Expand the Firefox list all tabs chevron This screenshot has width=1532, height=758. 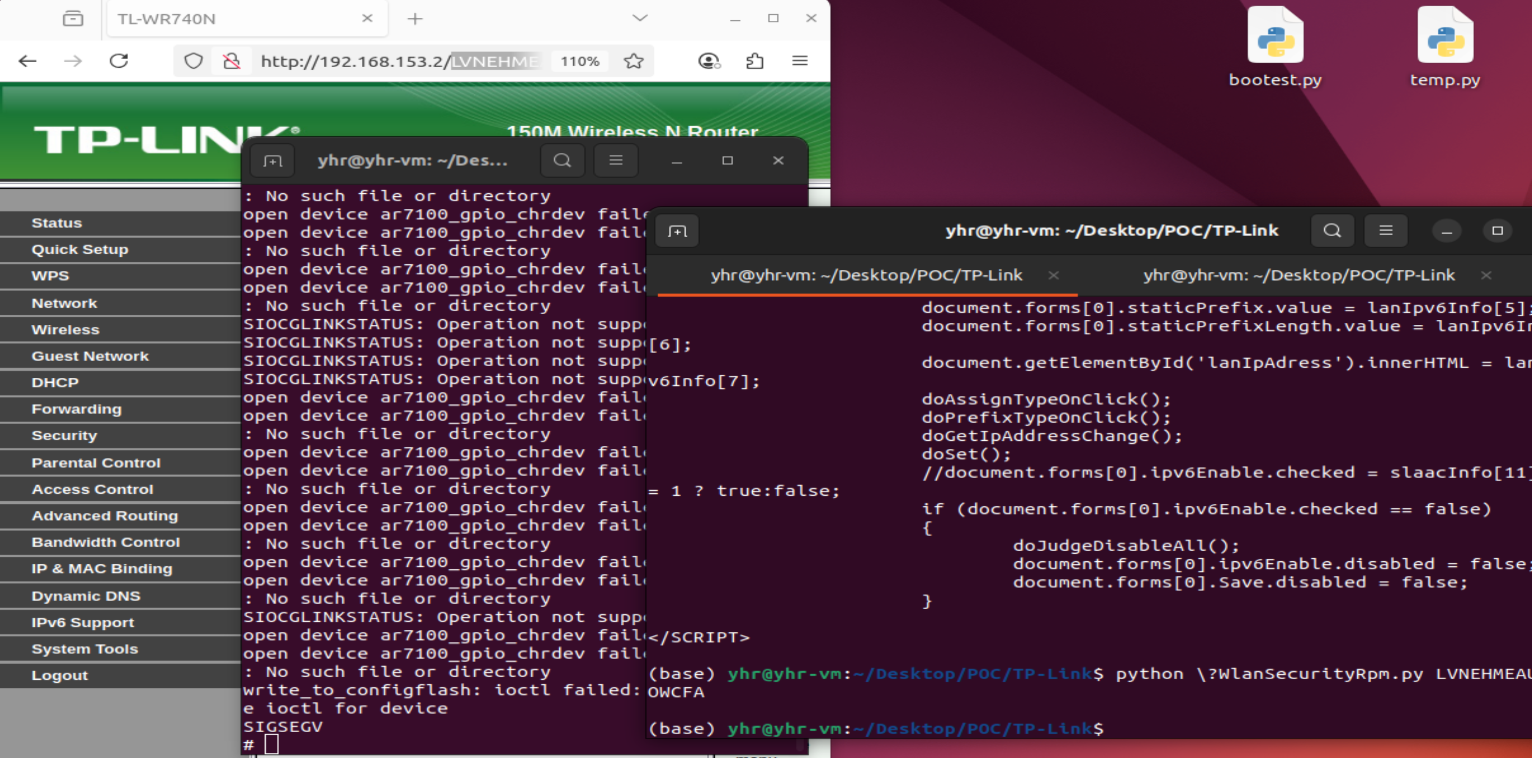coord(639,18)
